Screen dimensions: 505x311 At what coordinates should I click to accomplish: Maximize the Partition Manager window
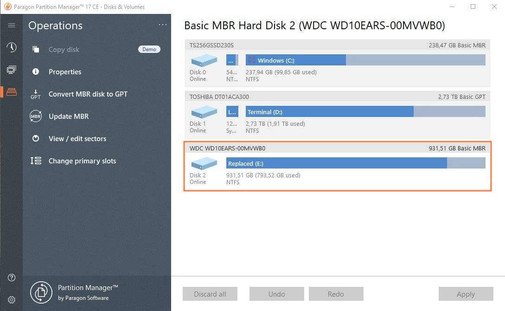473,6
